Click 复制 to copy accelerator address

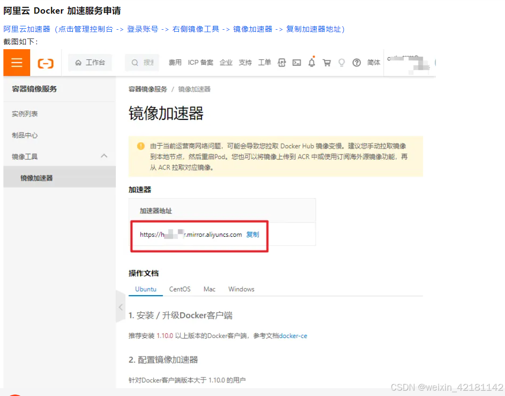pyautogui.click(x=252, y=234)
